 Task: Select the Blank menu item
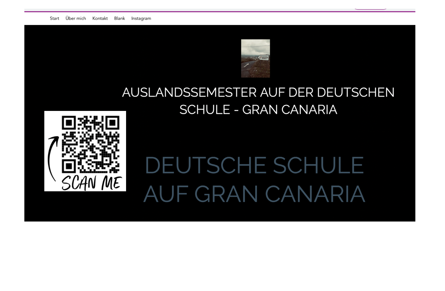click(120, 18)
